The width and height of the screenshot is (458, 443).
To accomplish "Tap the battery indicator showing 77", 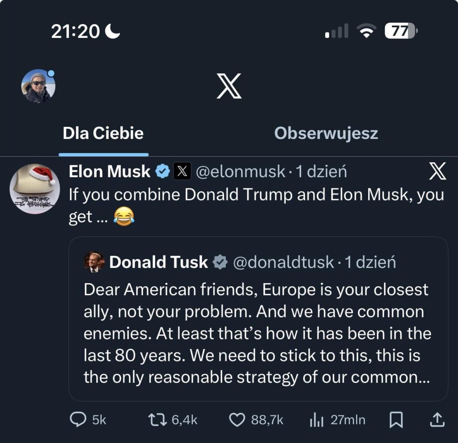I will [x=399, y=31].
